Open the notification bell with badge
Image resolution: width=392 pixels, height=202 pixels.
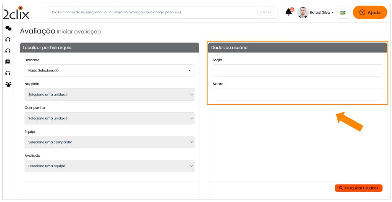289,12
